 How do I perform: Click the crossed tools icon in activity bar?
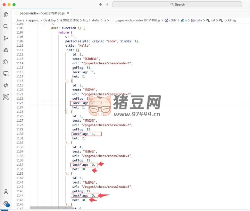[6, 97]
